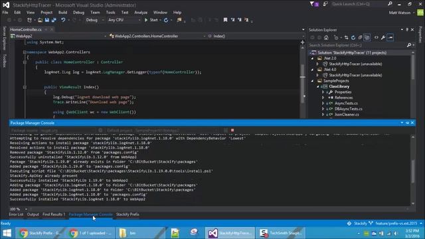Refresh Solution Explorer using the blue refresh icon

click(x=353, y=38)
